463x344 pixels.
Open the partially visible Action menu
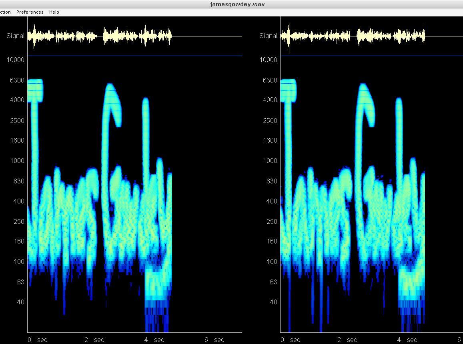(x=6, y=12)
